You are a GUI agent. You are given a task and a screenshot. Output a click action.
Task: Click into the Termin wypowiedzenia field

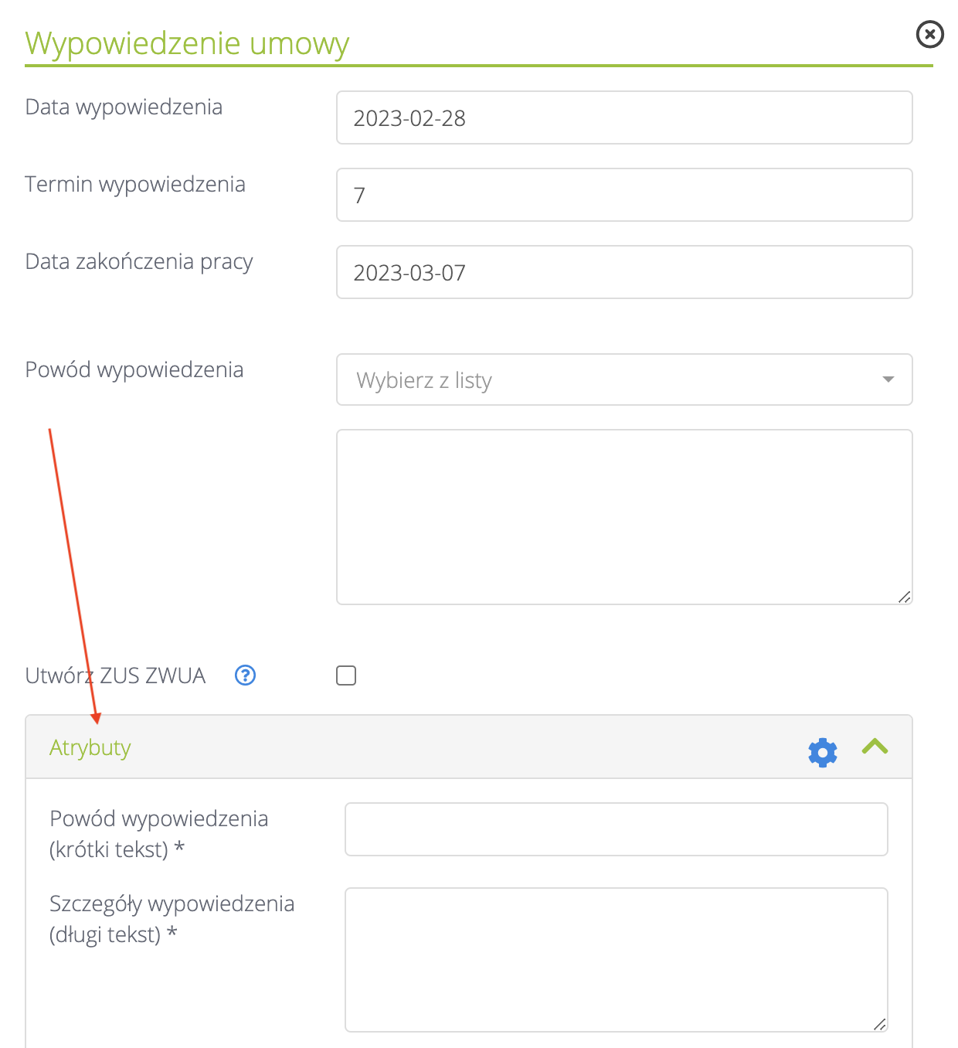tap(623, 196)
